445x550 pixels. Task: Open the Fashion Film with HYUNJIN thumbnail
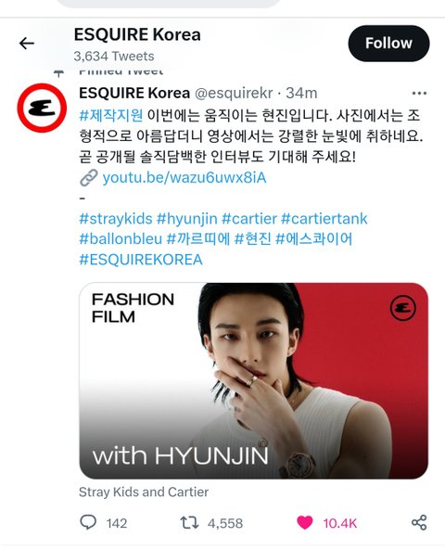coord(253,380)
